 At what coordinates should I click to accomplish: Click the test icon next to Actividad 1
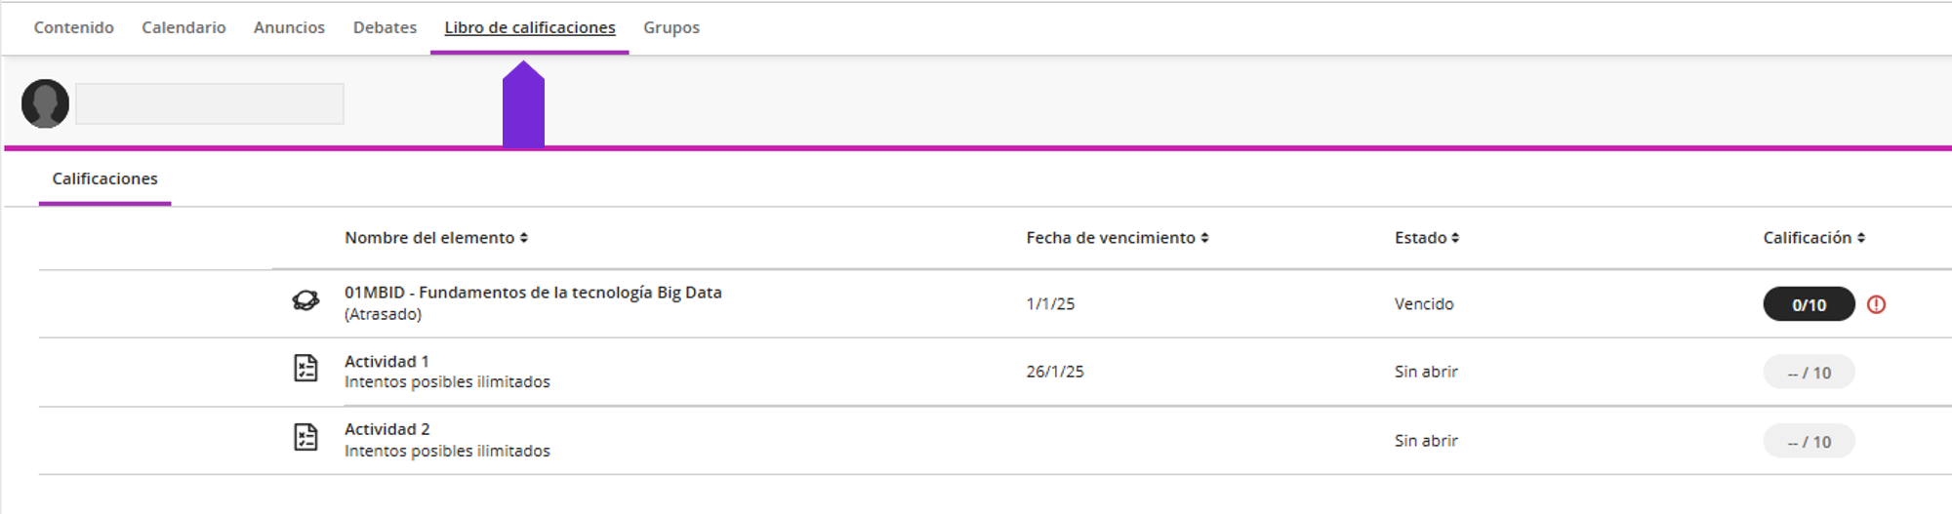tap(305, 368)
